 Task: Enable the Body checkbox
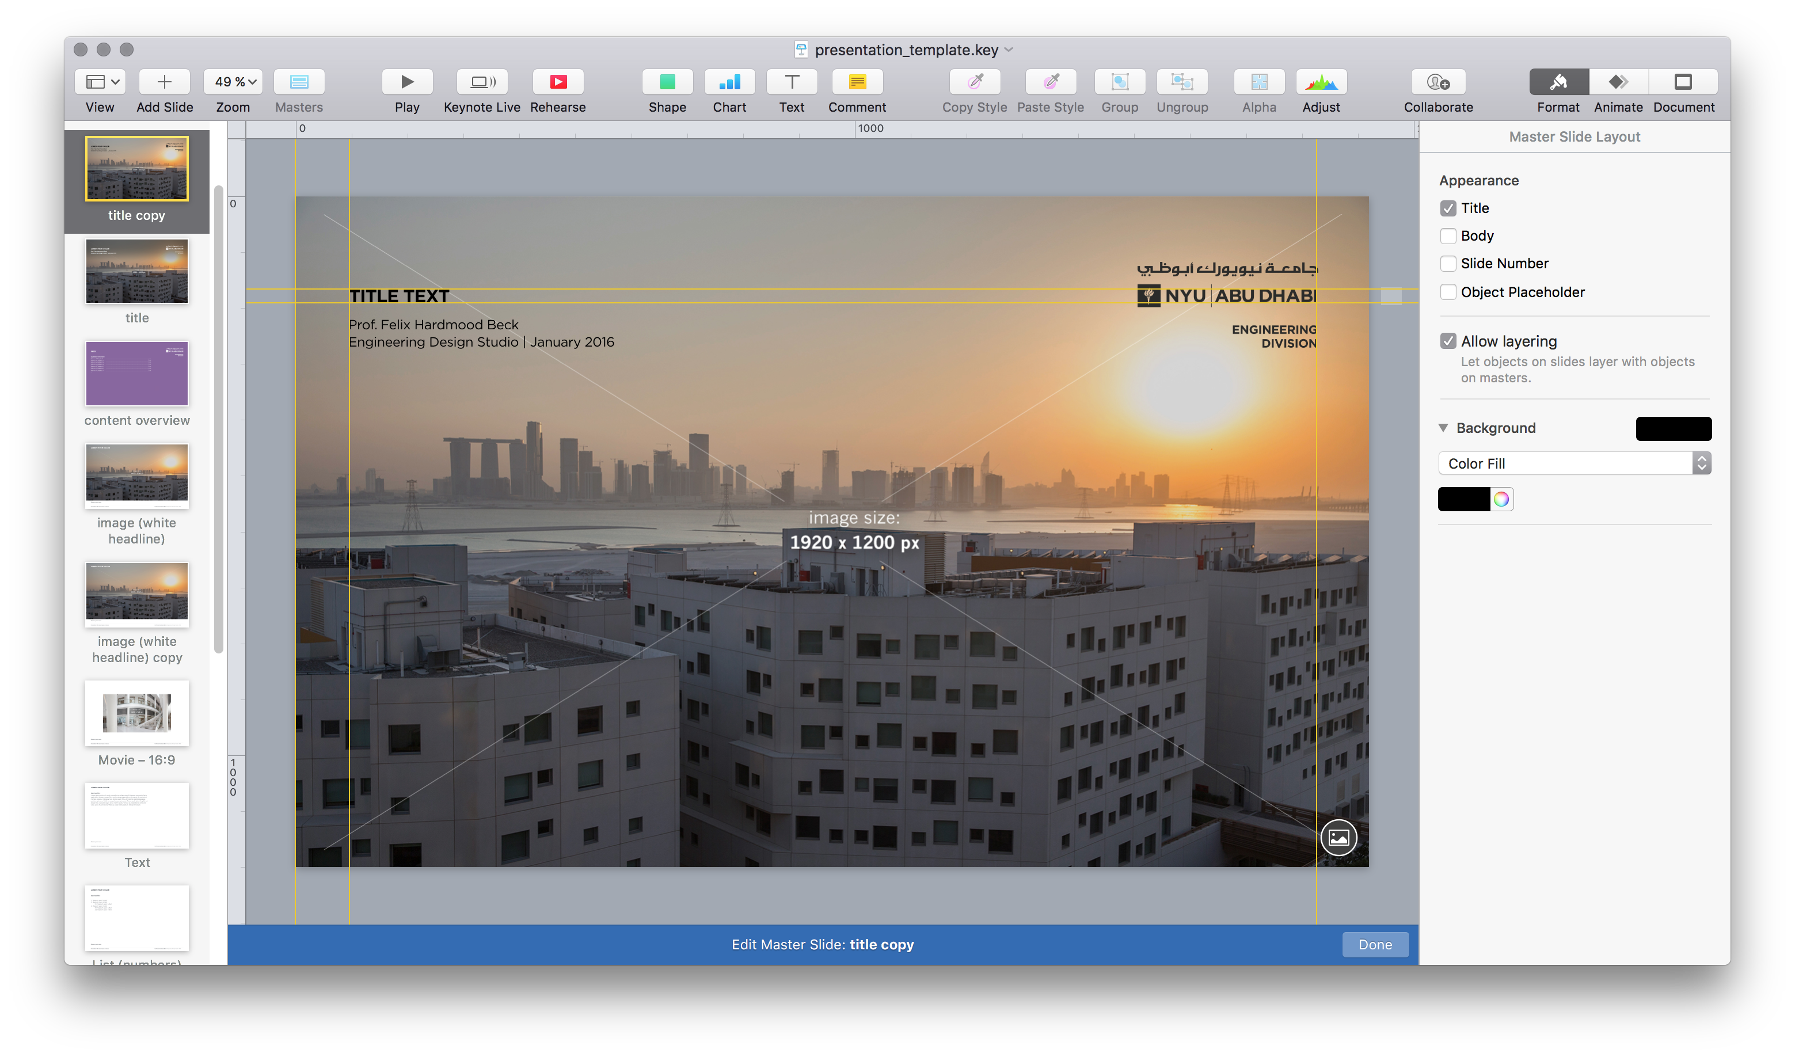(1447, 236)
